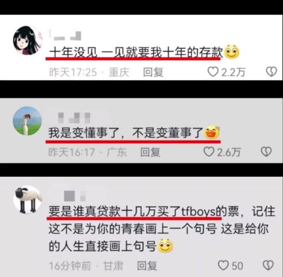Tap the blurred username of the third commenter
Screen dimensions: 283x277
[75, 196]
